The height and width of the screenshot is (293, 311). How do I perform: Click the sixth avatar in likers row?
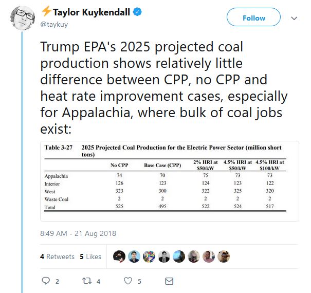coord(194,257)
